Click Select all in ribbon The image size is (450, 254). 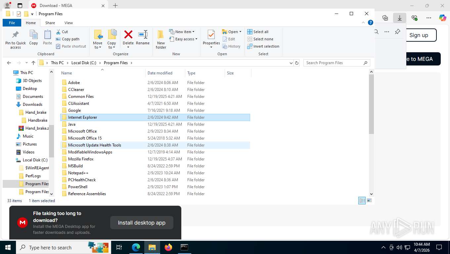coord(258,32)
